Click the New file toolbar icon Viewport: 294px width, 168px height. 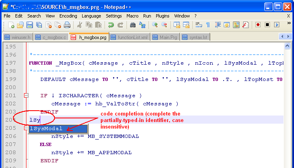click(x=11, y=25)
